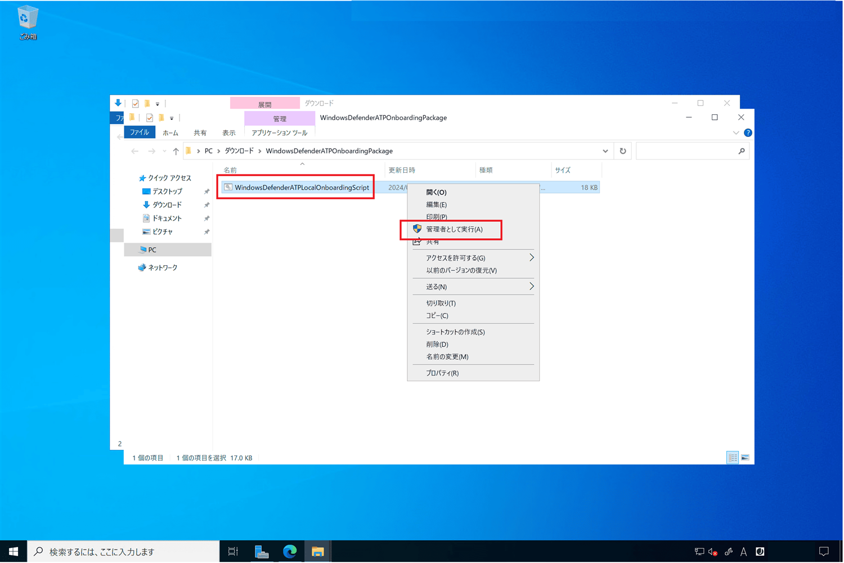This screenshot has width=844, height=563.
Task: Open ピクチャ in the navigation pane
Action: pos(163,232)
